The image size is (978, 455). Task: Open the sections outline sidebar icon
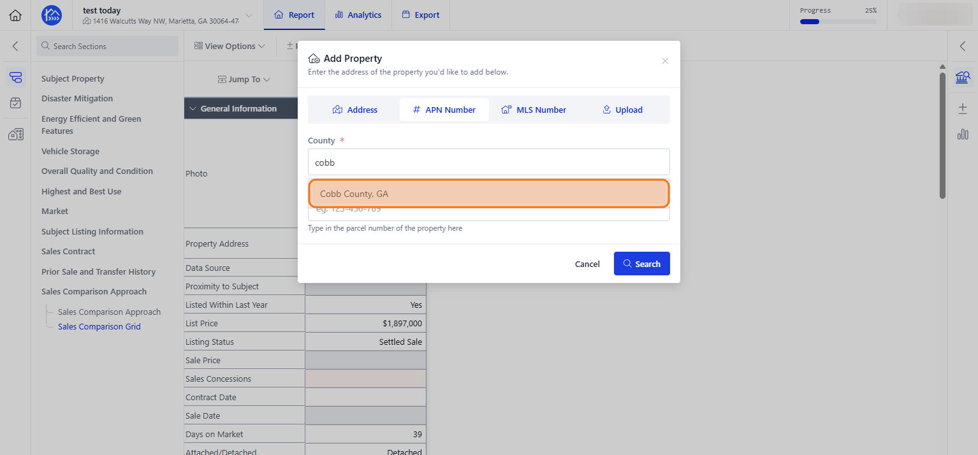[16, 78]
